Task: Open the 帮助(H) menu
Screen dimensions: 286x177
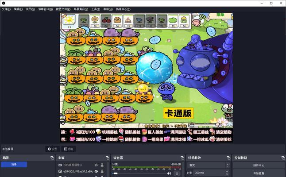Action: [x=108, y=9]
